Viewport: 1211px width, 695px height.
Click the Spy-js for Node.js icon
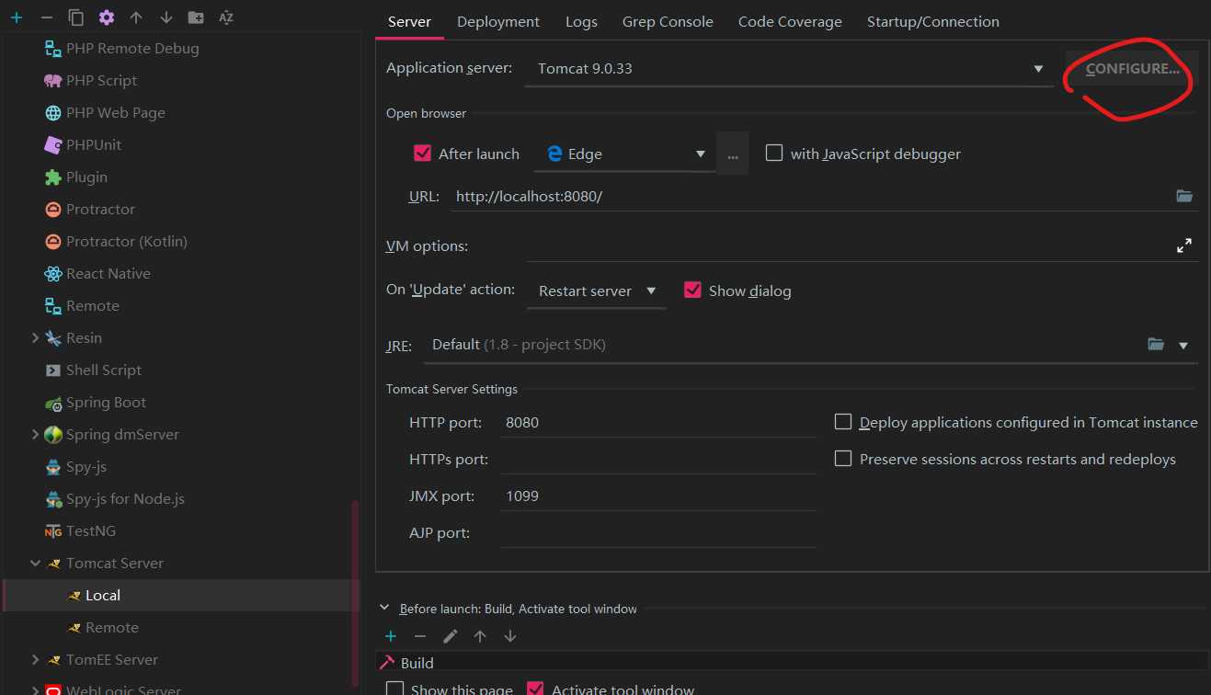[x=53, y=499]
